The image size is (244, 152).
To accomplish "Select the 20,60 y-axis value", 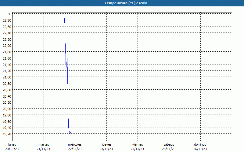I will [x=7, y=90].
